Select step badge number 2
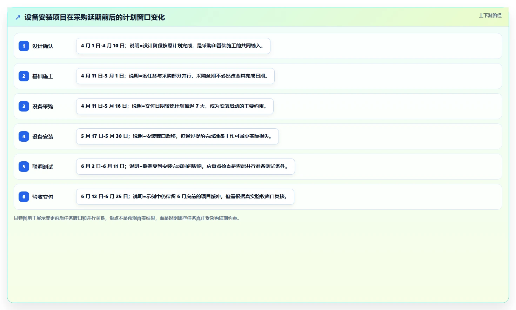The height and width of the screenshot is (310, 516). click(x=24, y=76)
